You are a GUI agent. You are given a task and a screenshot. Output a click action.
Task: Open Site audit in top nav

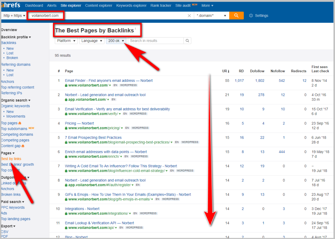pos(183,6)
